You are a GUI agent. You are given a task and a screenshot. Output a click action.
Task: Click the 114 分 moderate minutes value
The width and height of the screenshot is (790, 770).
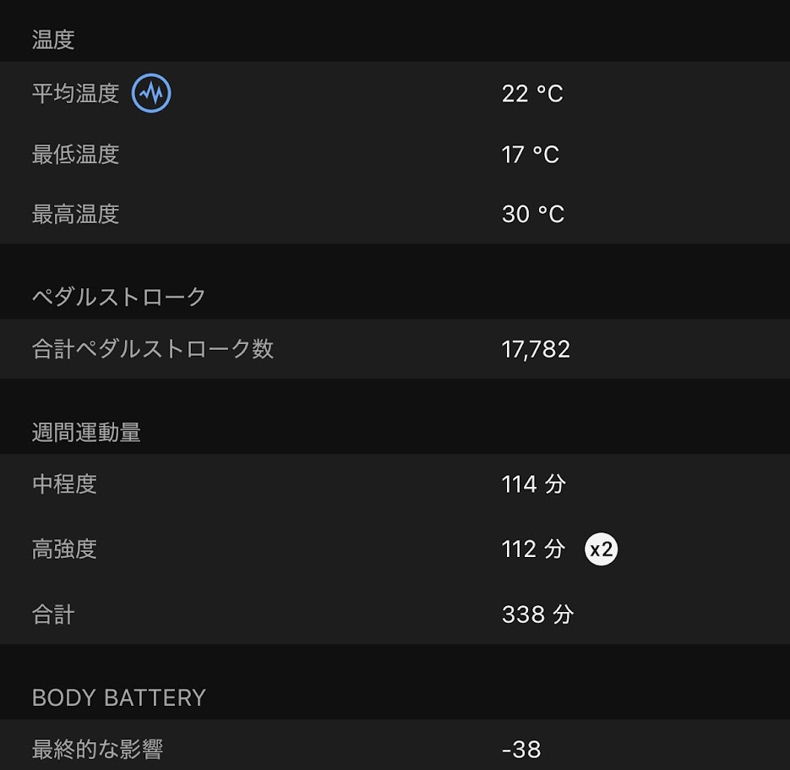point(533,484)
